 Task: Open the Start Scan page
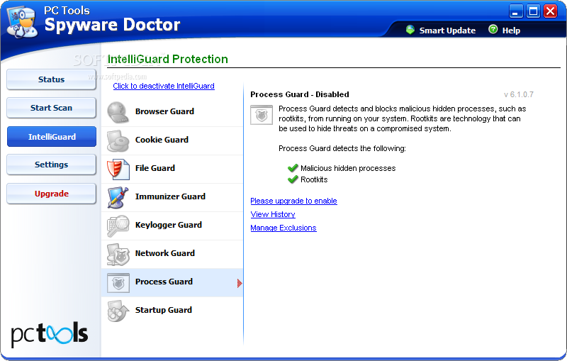coord(51,108)
